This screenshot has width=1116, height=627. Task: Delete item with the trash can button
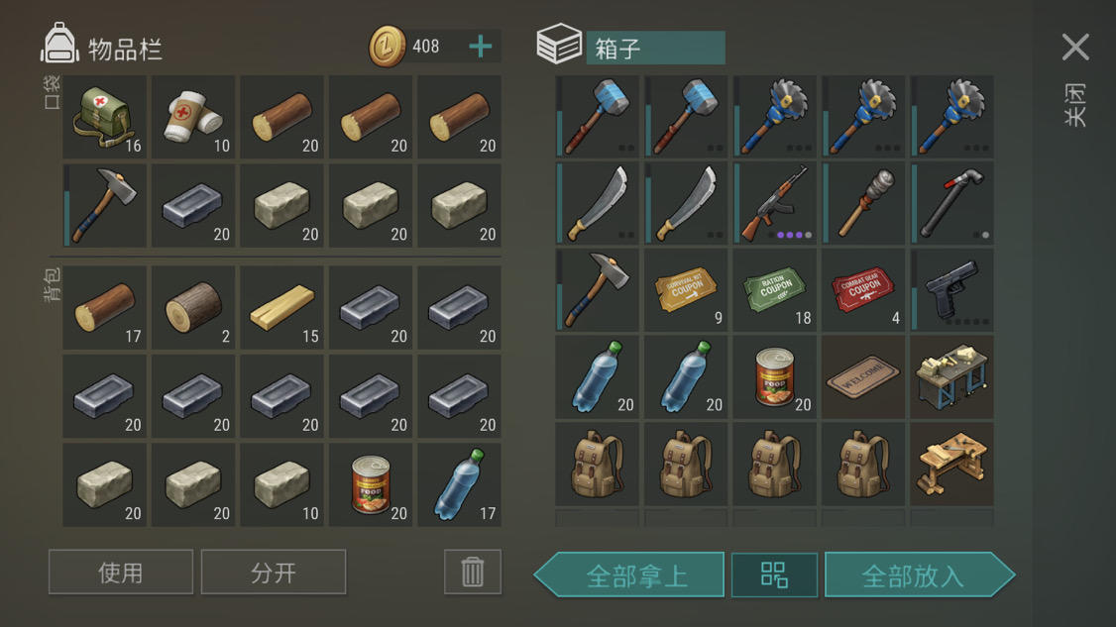pyautogui.click(x=473, y=572)
